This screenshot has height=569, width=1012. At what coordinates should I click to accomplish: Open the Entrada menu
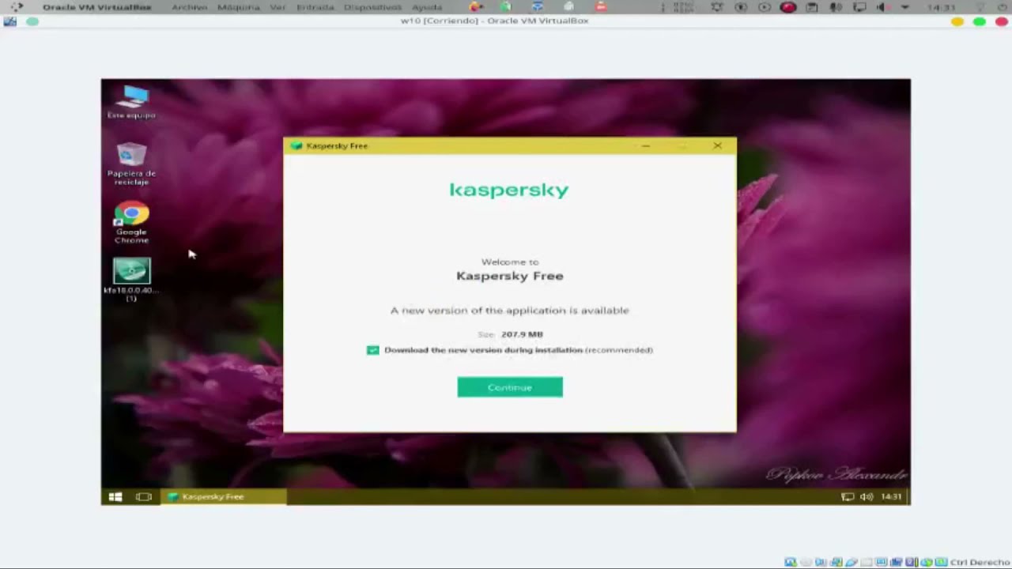coord(315,7)
